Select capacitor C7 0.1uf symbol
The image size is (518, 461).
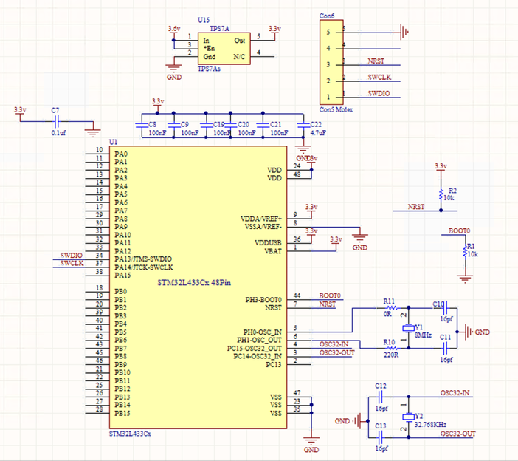[x=57, y=121]
